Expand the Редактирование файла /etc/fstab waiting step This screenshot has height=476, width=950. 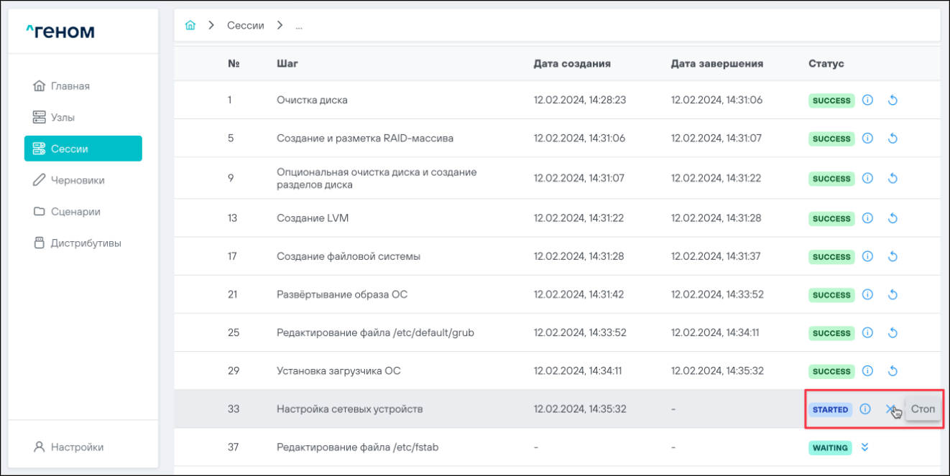tap(865, 447)
